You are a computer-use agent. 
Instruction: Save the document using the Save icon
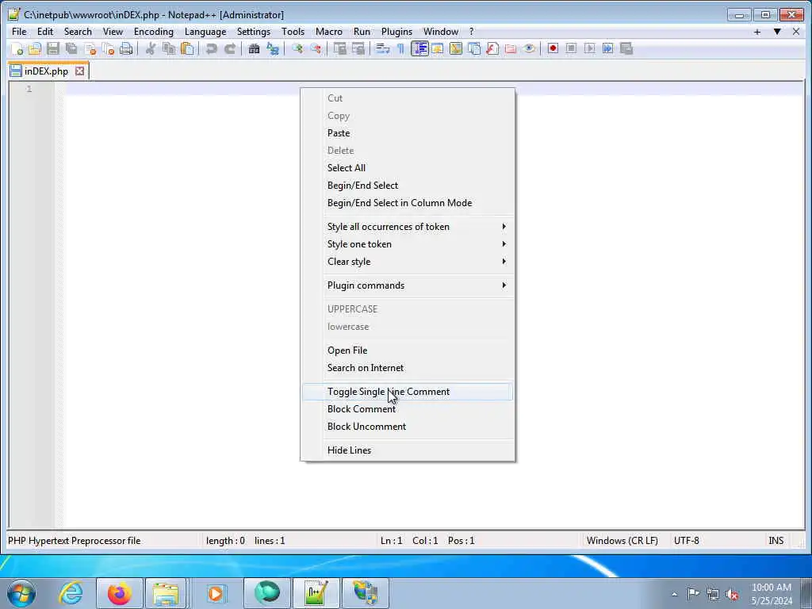tap(53, 48)
